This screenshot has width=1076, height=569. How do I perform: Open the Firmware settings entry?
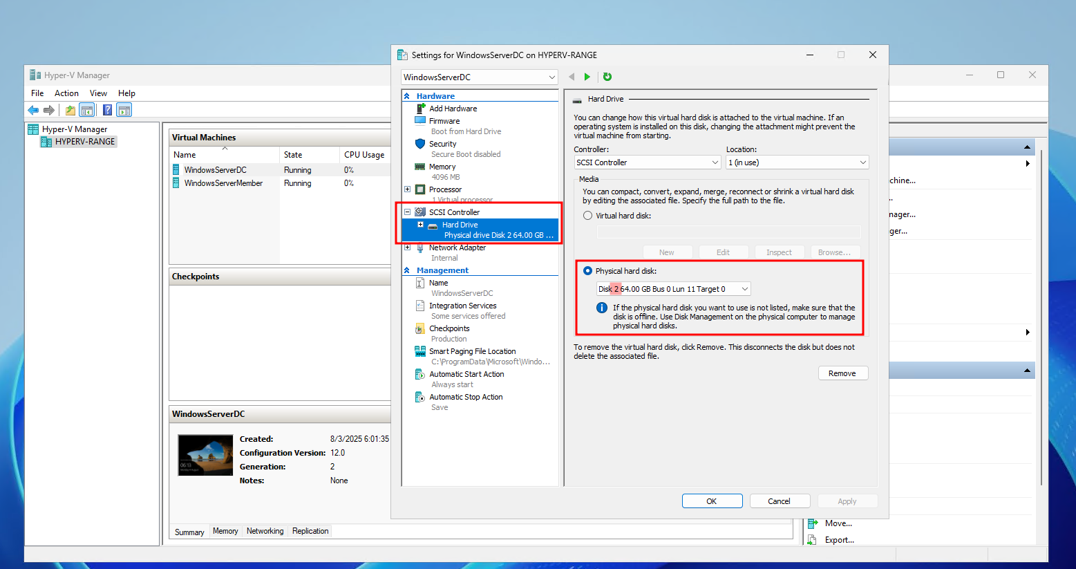click(444, 121)
